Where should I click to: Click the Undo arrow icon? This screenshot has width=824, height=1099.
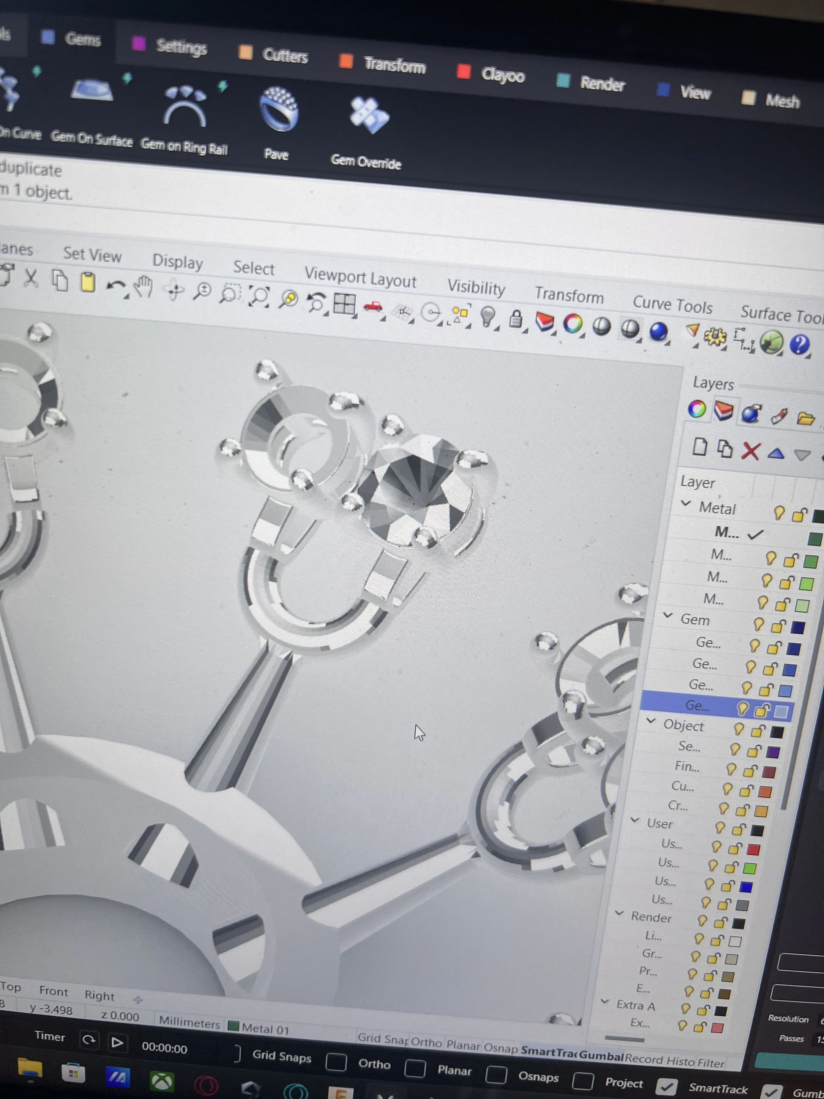116,286
